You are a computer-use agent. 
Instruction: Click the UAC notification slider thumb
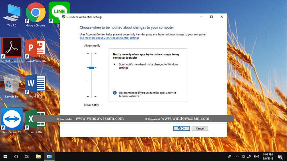[92, 67]
